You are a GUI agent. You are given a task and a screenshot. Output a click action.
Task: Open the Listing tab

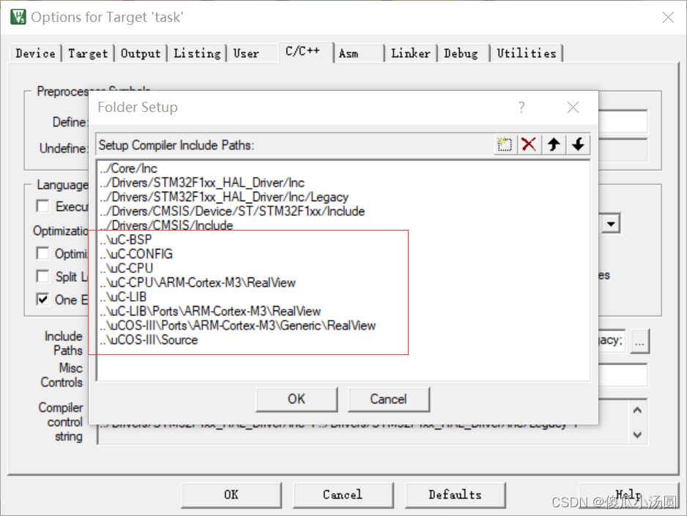point(197,53)
